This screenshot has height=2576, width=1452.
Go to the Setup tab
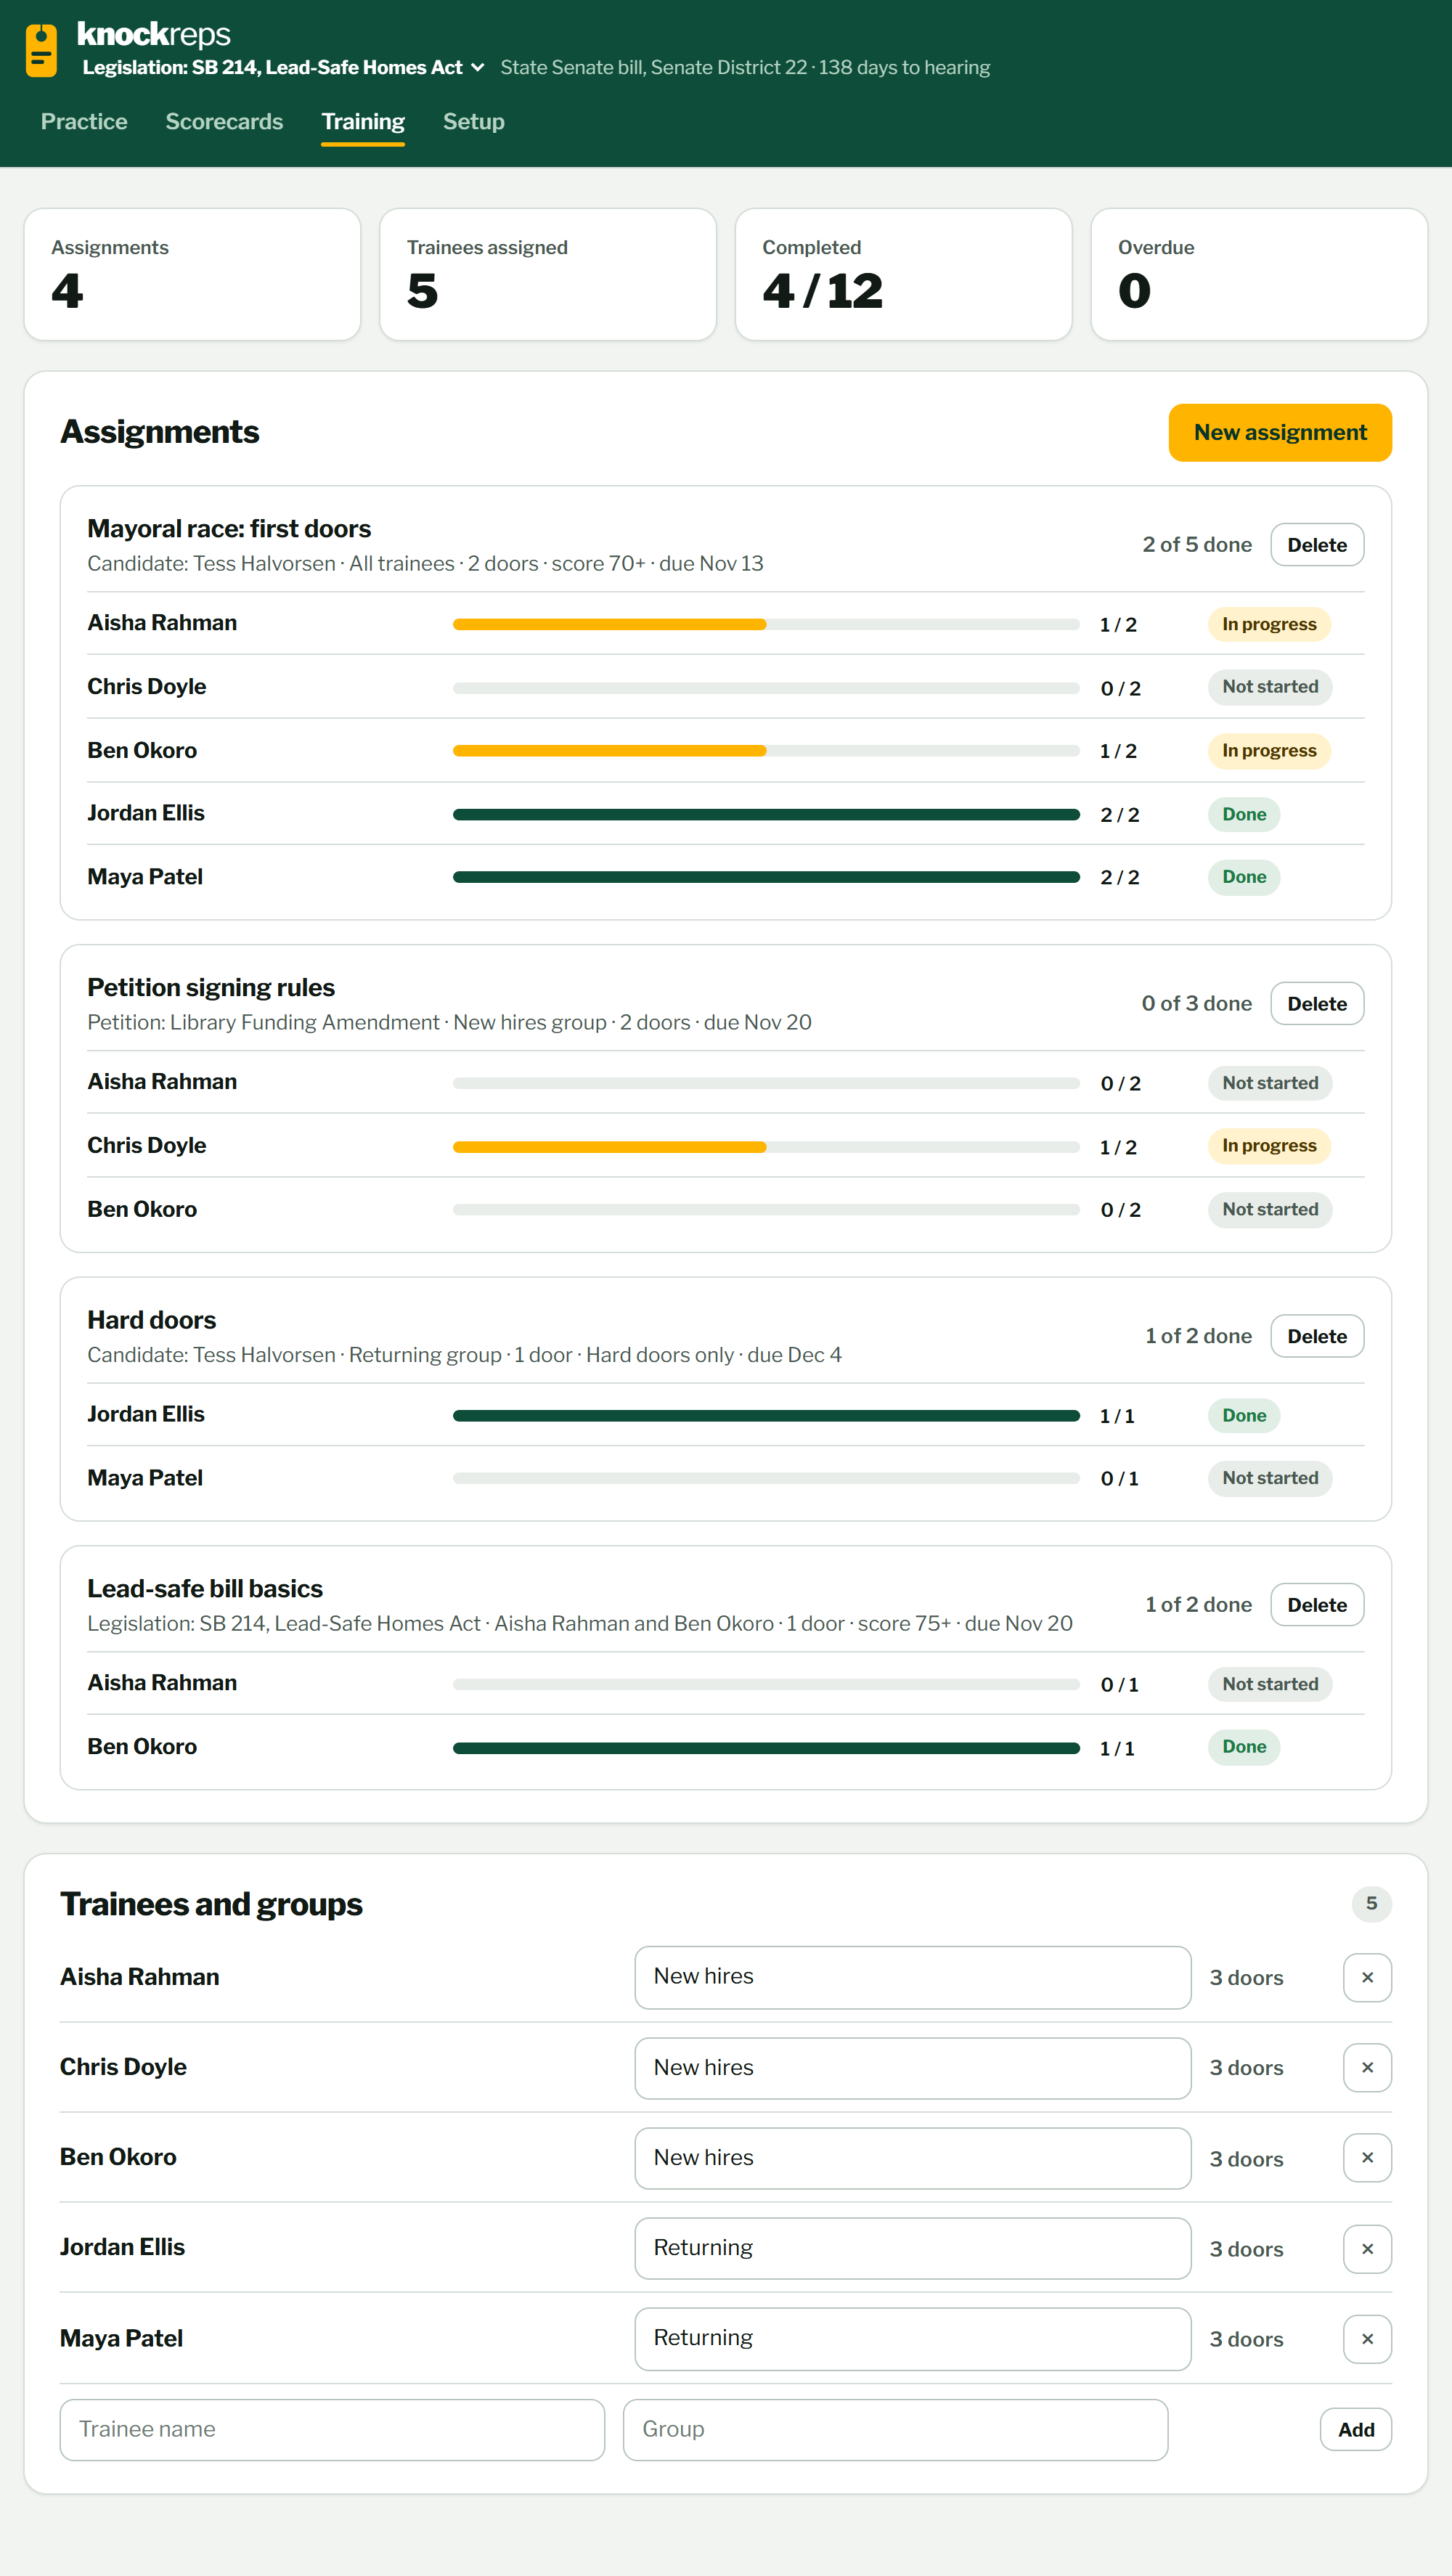click(x=474, y=121)
